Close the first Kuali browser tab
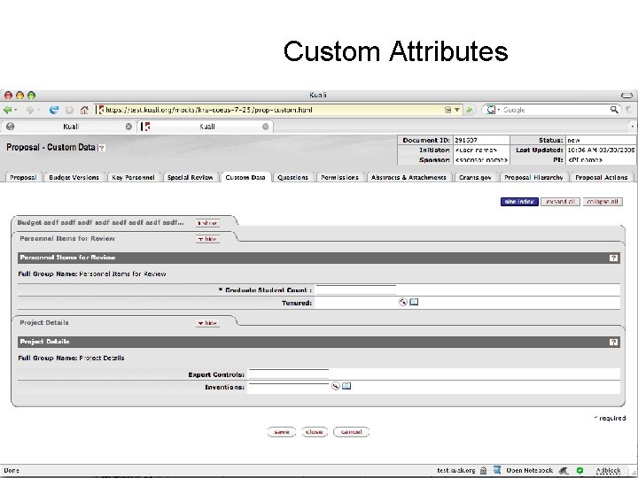638x478 pixels. pyautogui.click(x=128, y=127)
